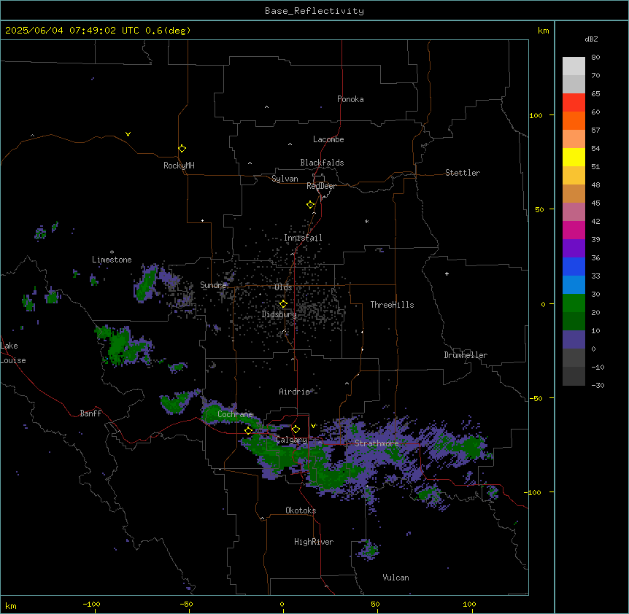The image size is (629, 614).
Task: Click the RockyMH label
Action: [179, 166]
